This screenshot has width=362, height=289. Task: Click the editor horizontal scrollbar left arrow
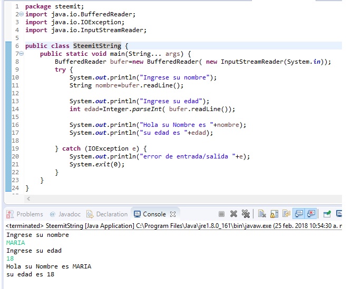click(x=28, y=198)
